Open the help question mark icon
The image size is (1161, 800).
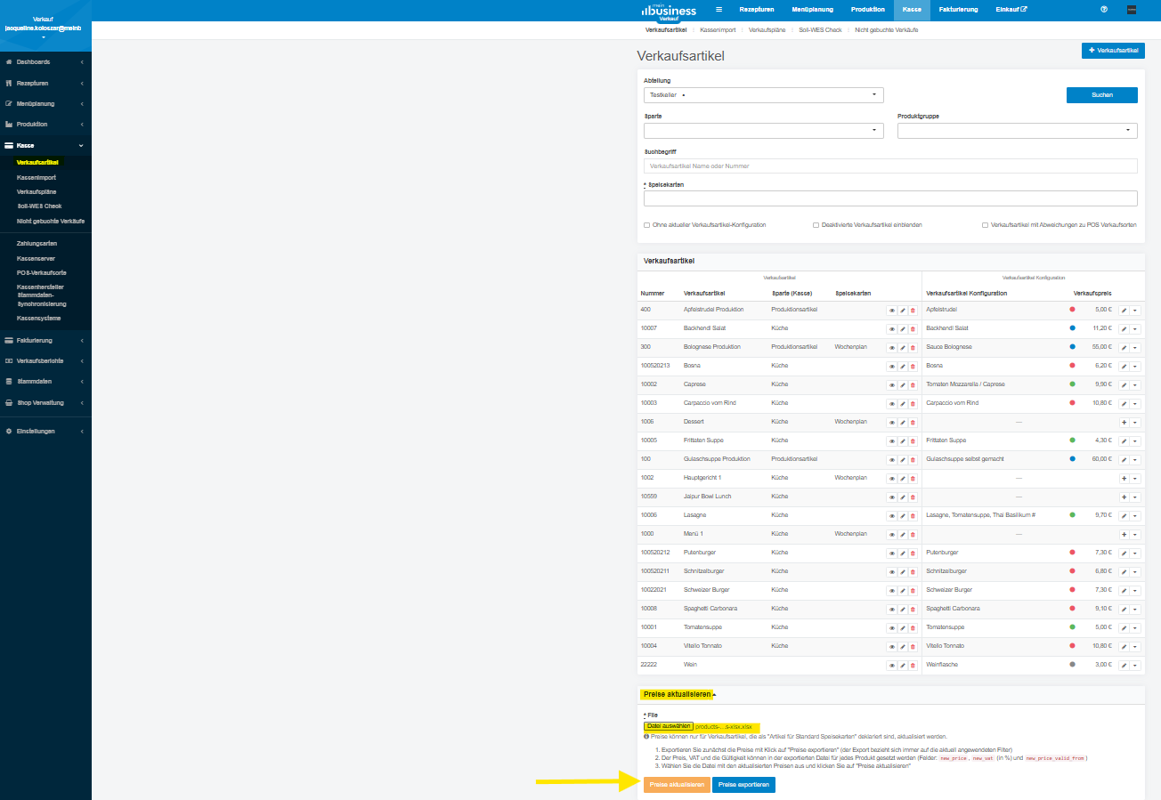pyautogui.click(x=1104, y=10)
